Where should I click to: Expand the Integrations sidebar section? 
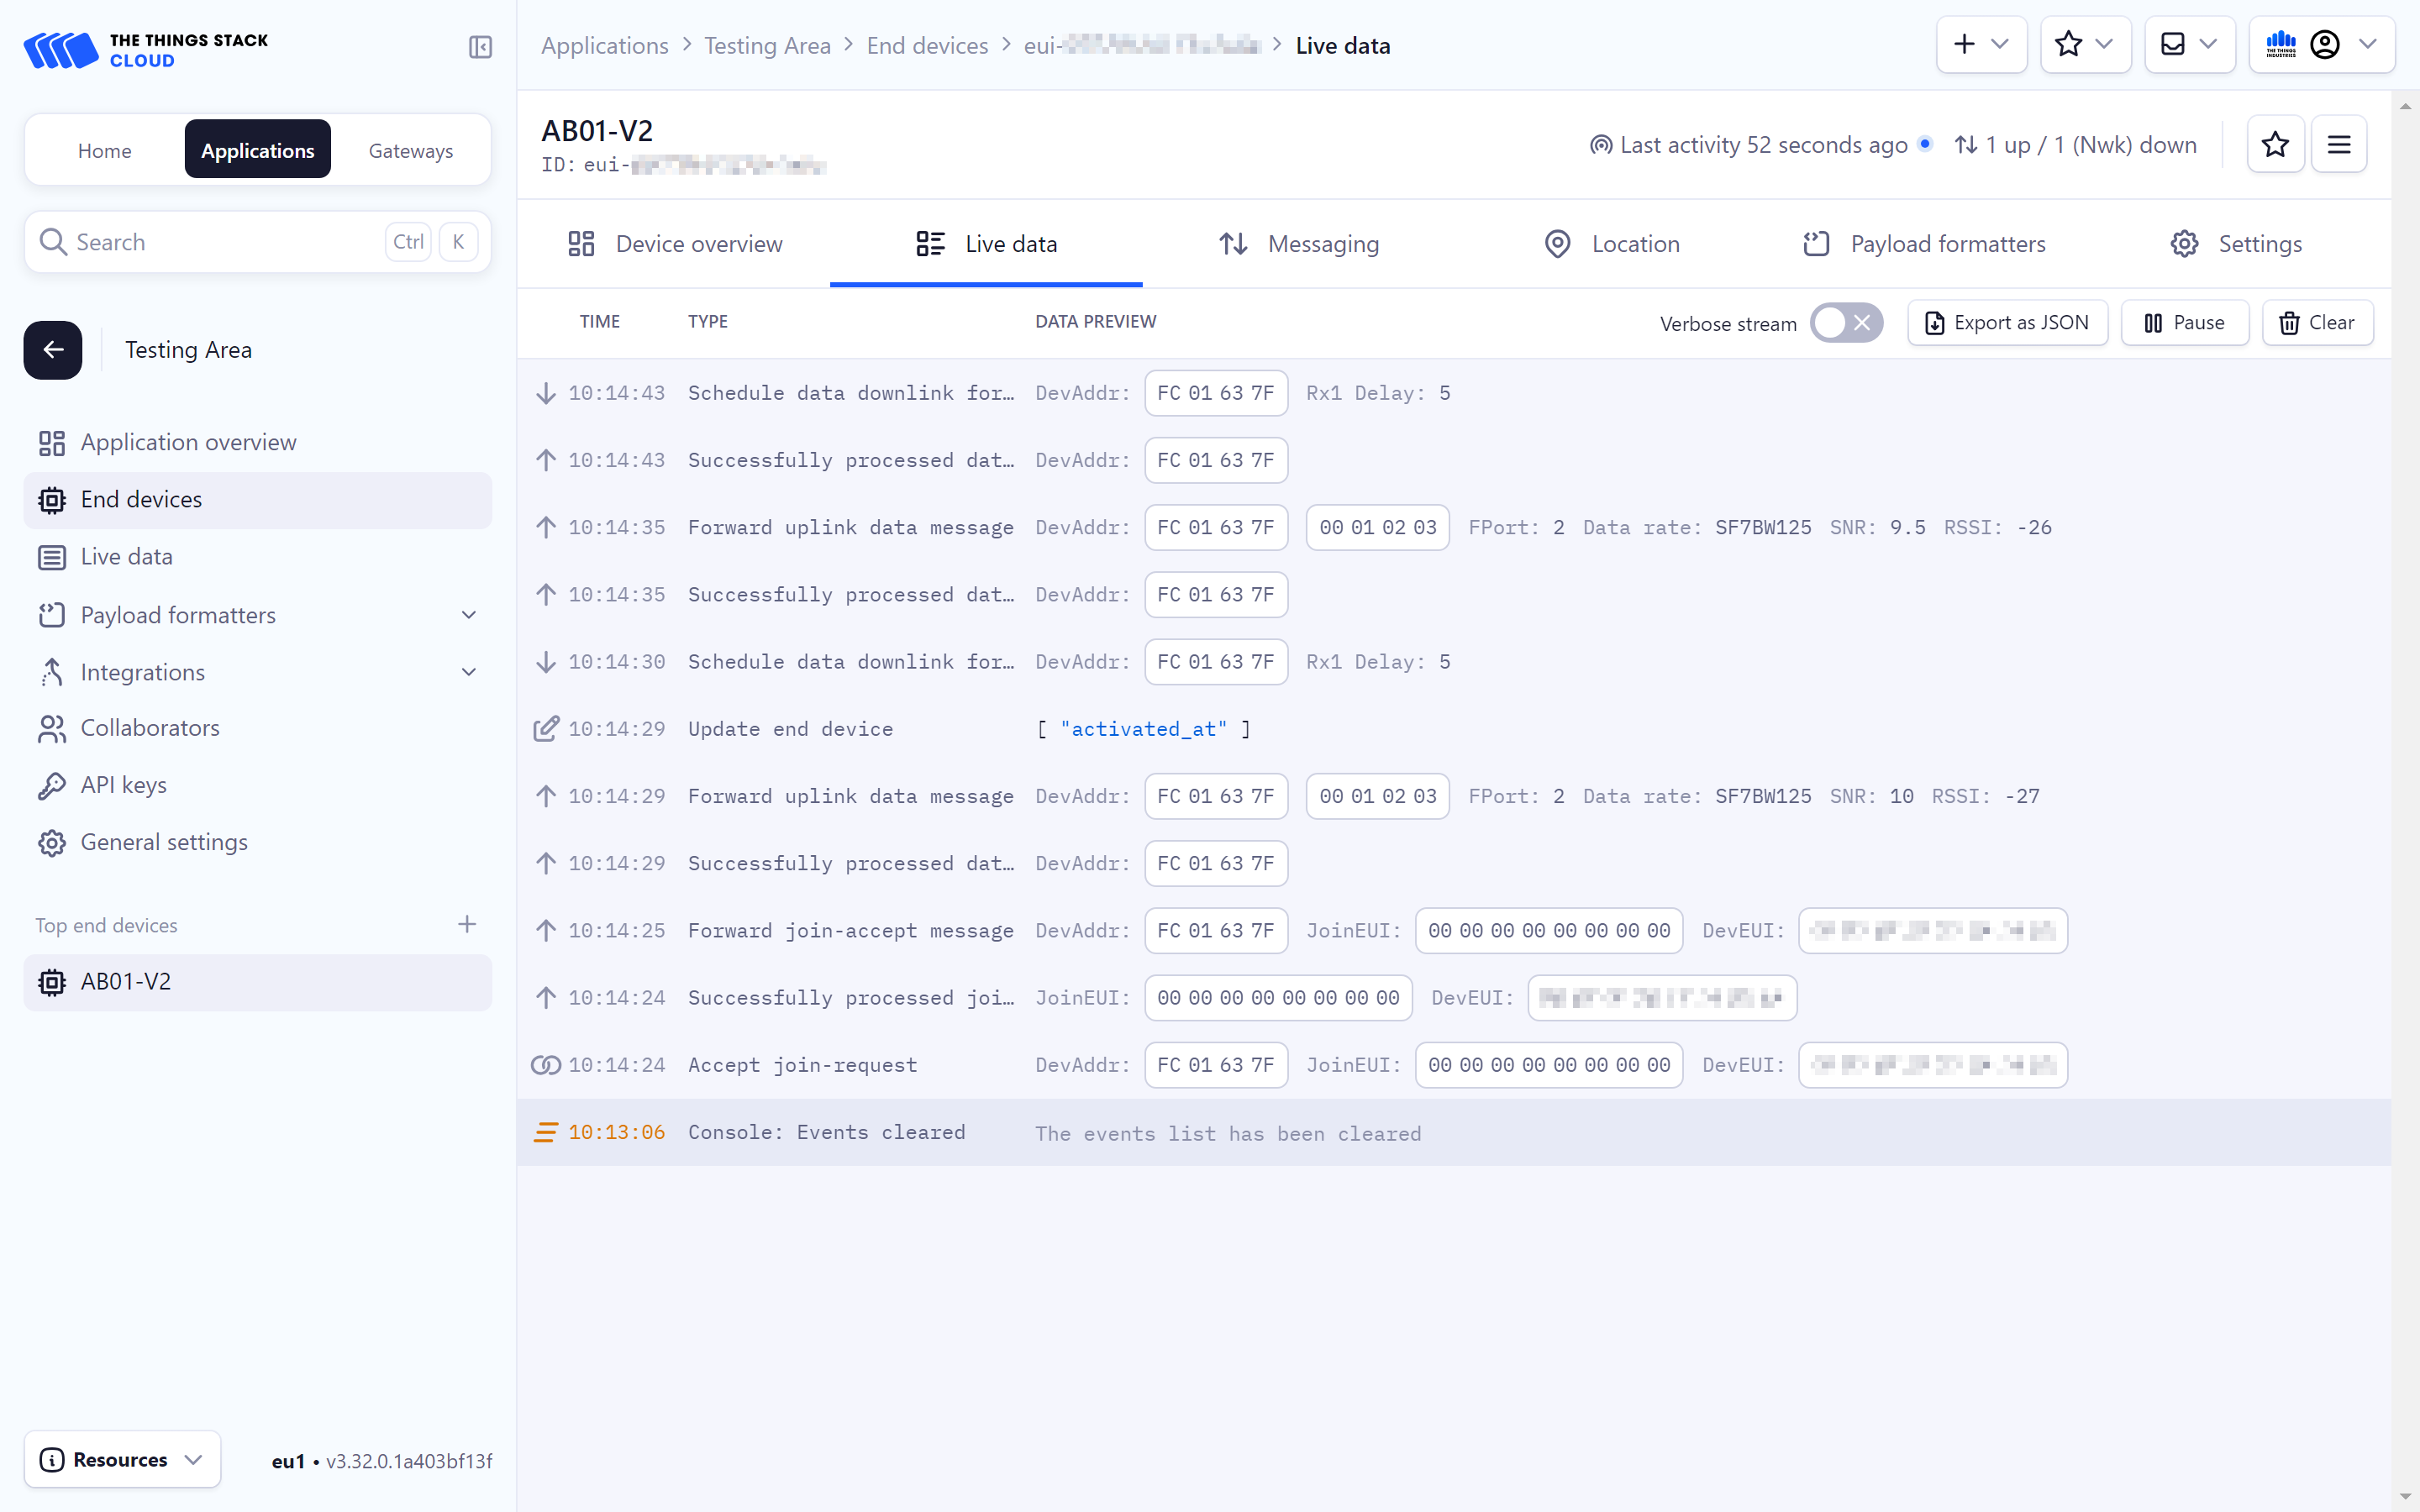point(468,671)
